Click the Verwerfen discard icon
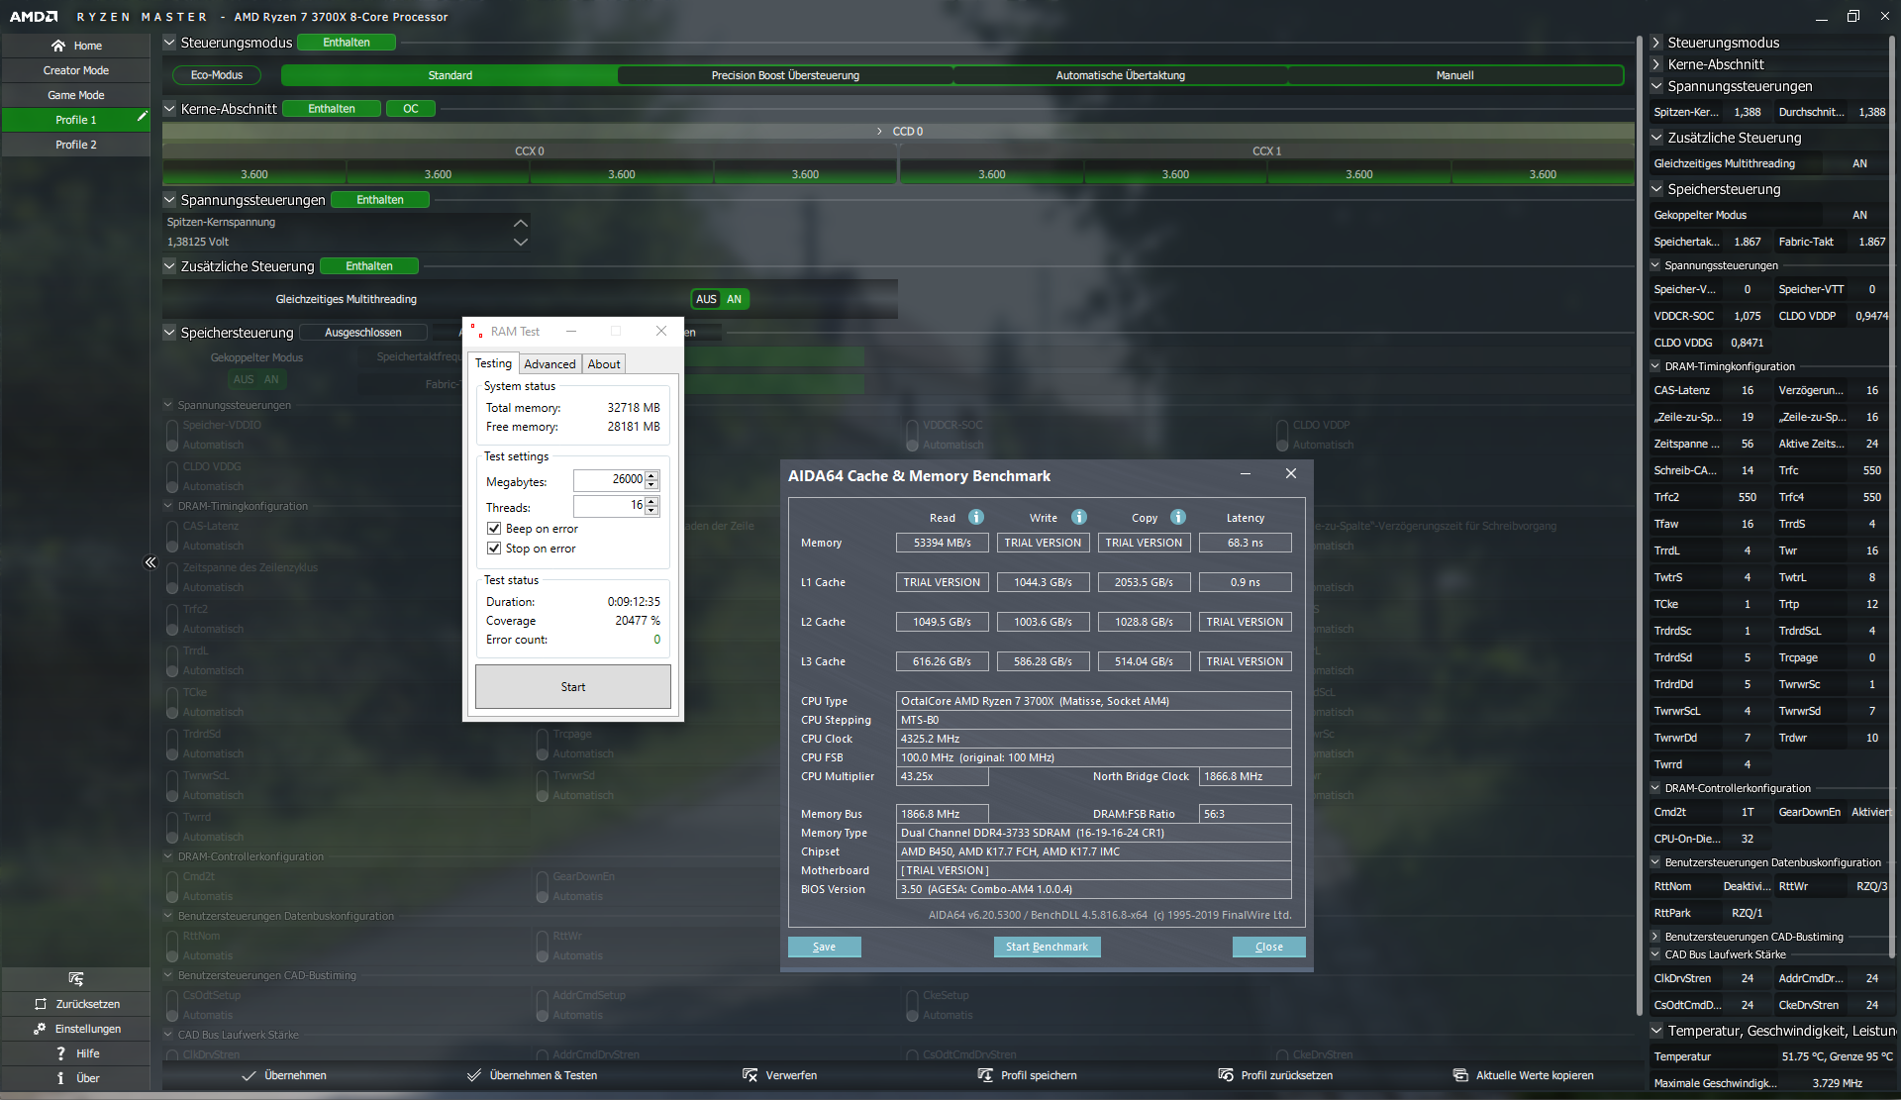The width and height of the screenshot is (1901, 1100). tap(750, 1075)
